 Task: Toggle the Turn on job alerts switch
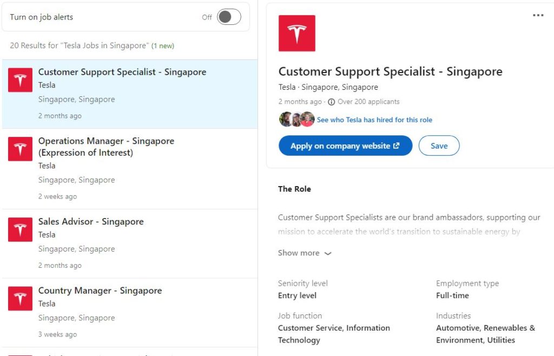229,17
